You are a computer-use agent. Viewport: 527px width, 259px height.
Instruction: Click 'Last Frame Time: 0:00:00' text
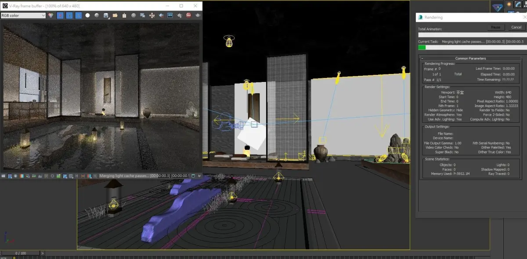(x=495, y=68)
